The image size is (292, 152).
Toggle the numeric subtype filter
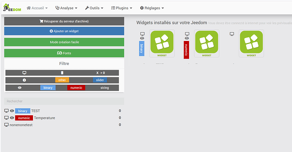(x=76, y=88)
